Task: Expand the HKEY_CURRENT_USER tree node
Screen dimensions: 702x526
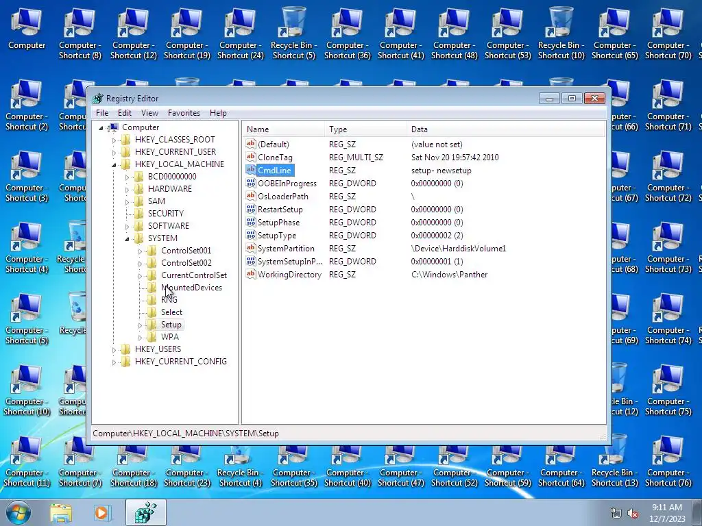Action: (114, 152)
